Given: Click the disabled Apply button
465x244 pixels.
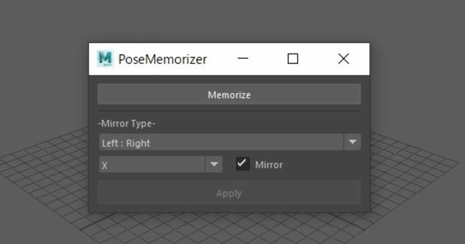Looking at the screenshot, I should click(x=229, y=193).
